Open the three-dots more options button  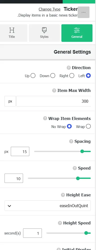(83, 12)
